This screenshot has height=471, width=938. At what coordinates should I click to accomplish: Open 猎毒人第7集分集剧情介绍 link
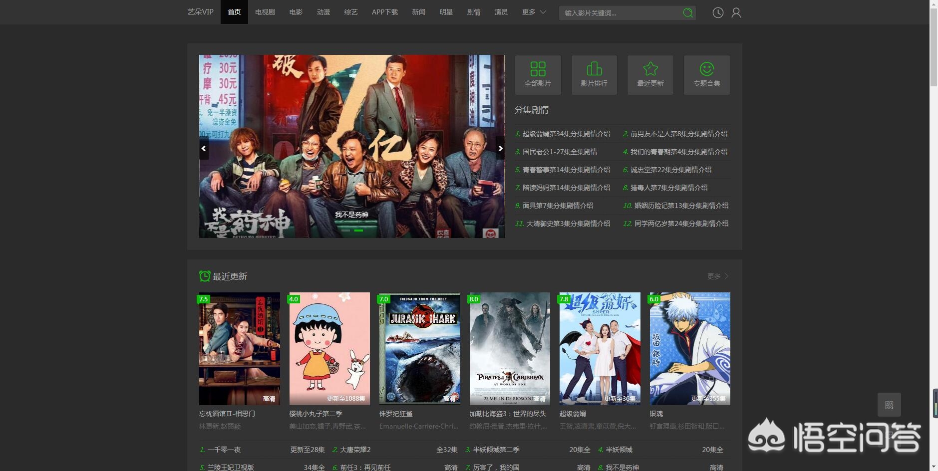[x=668, y=188]
